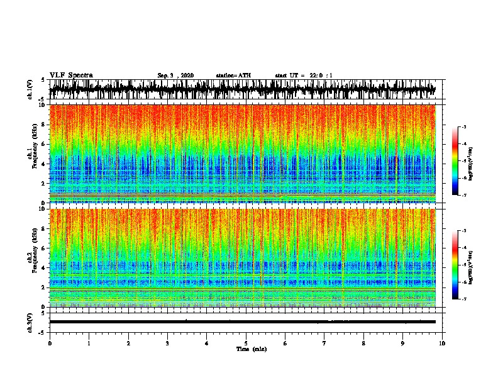Click the 'ch.3(V)' waveform axis label

pyautogui.click(x=30, y=323)
